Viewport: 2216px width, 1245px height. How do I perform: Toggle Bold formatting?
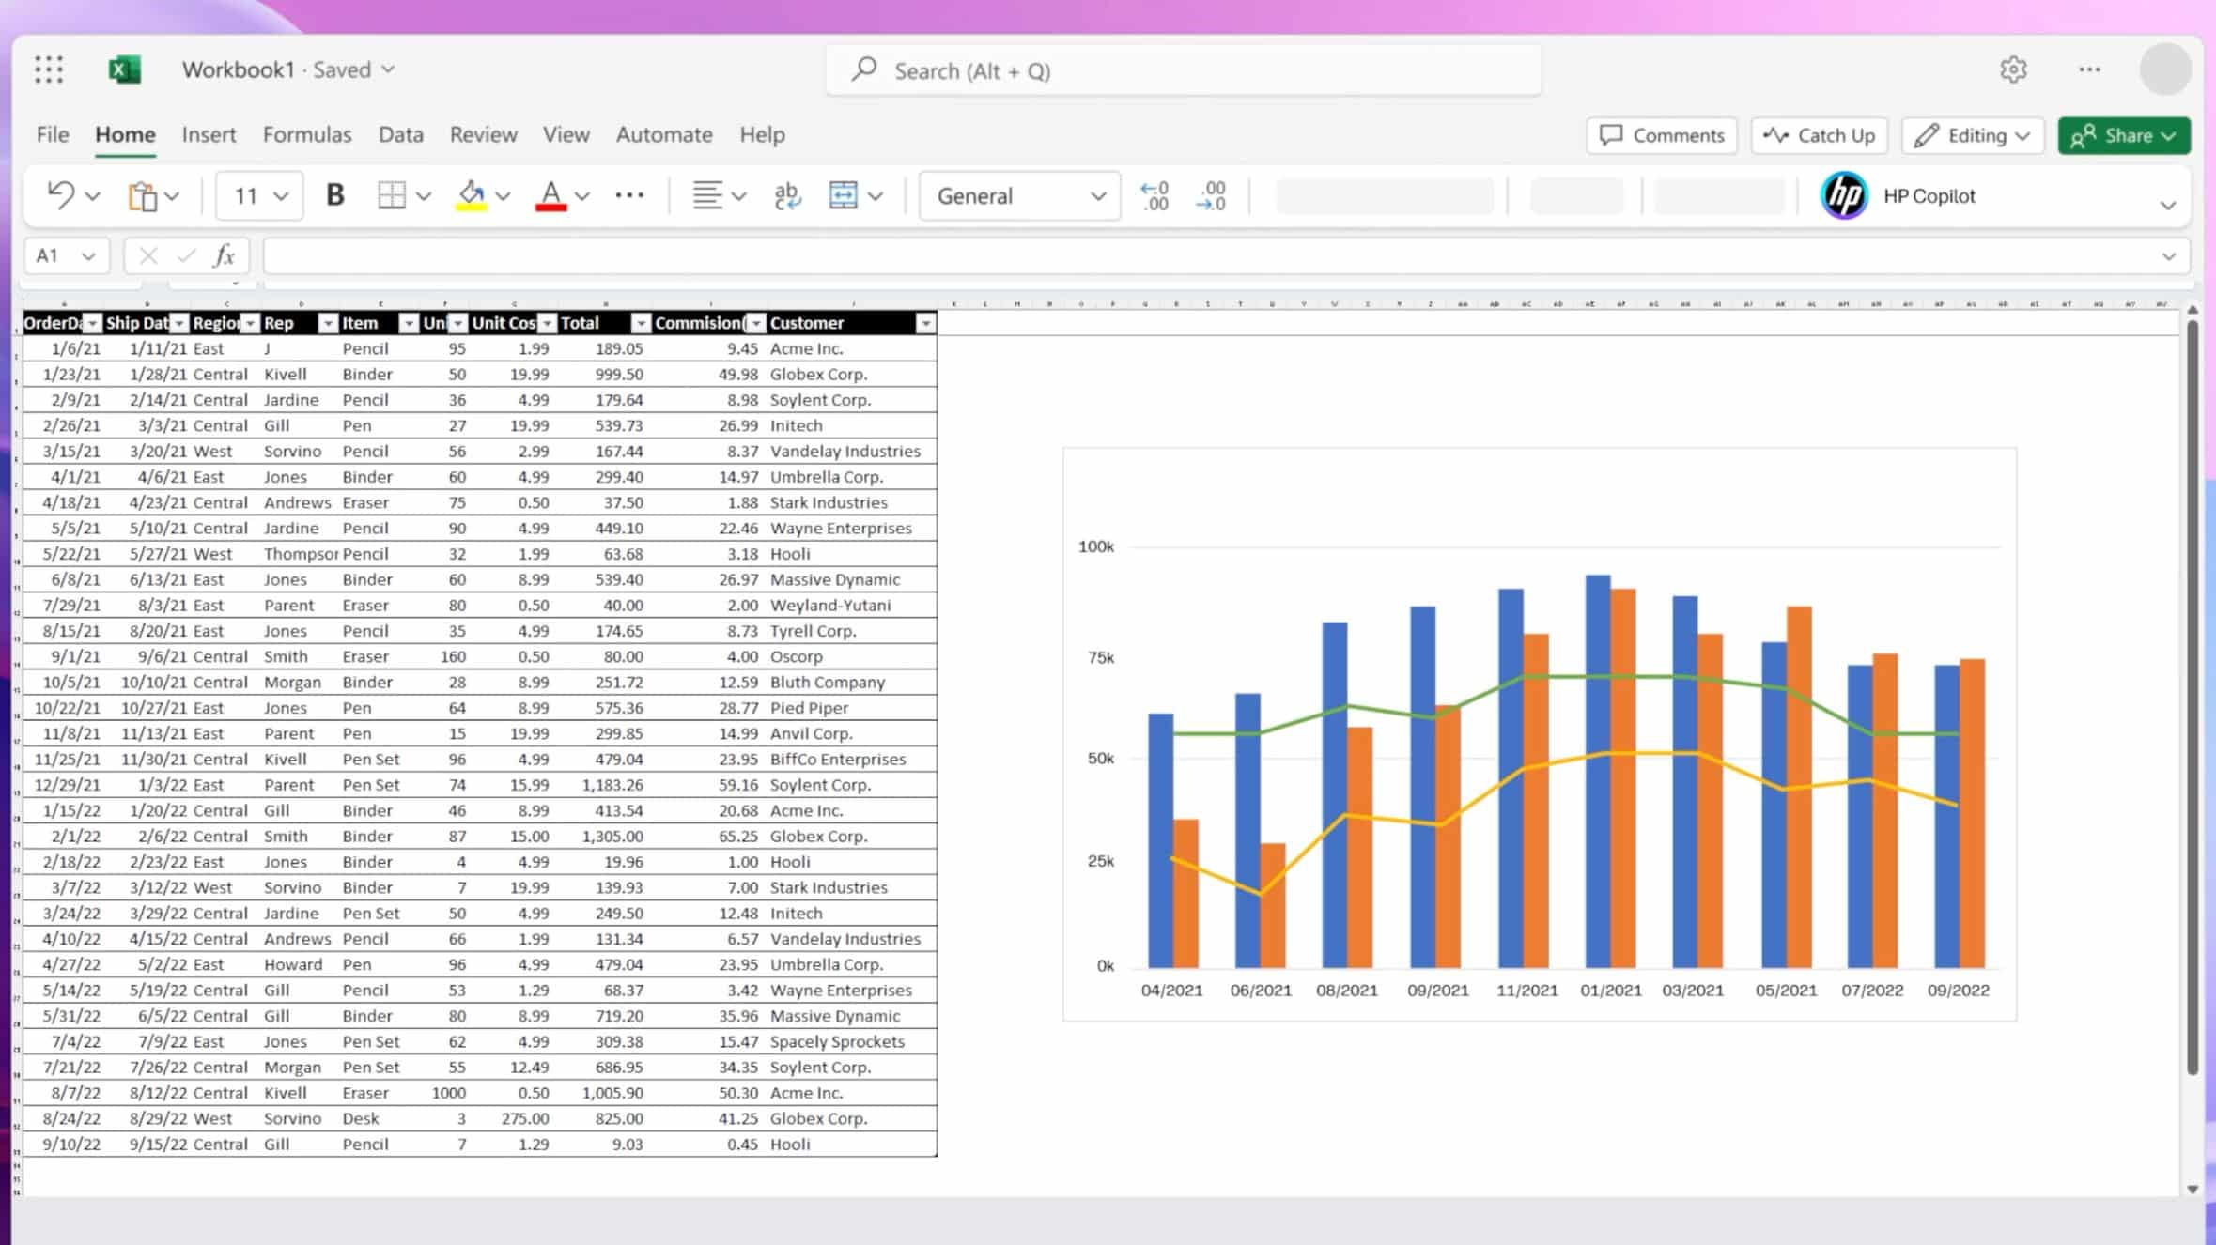click(x=335, y=195)
